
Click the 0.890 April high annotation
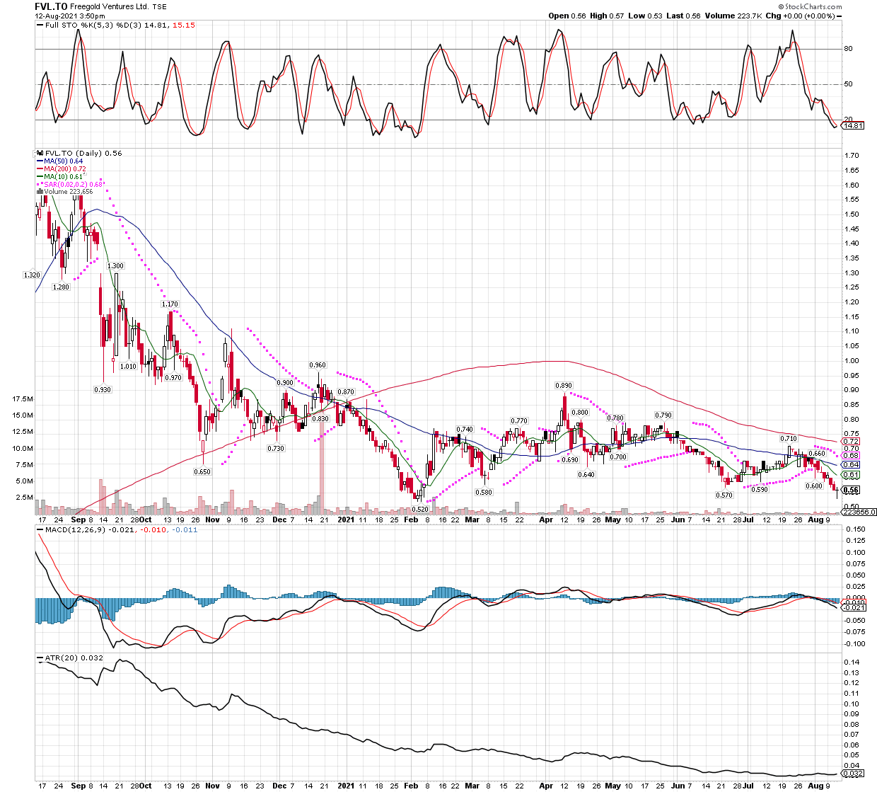point(564,386)
